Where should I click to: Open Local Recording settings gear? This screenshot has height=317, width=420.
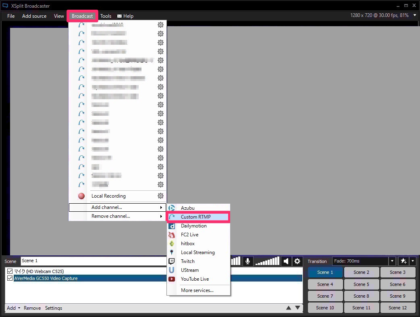click(160, 196)
